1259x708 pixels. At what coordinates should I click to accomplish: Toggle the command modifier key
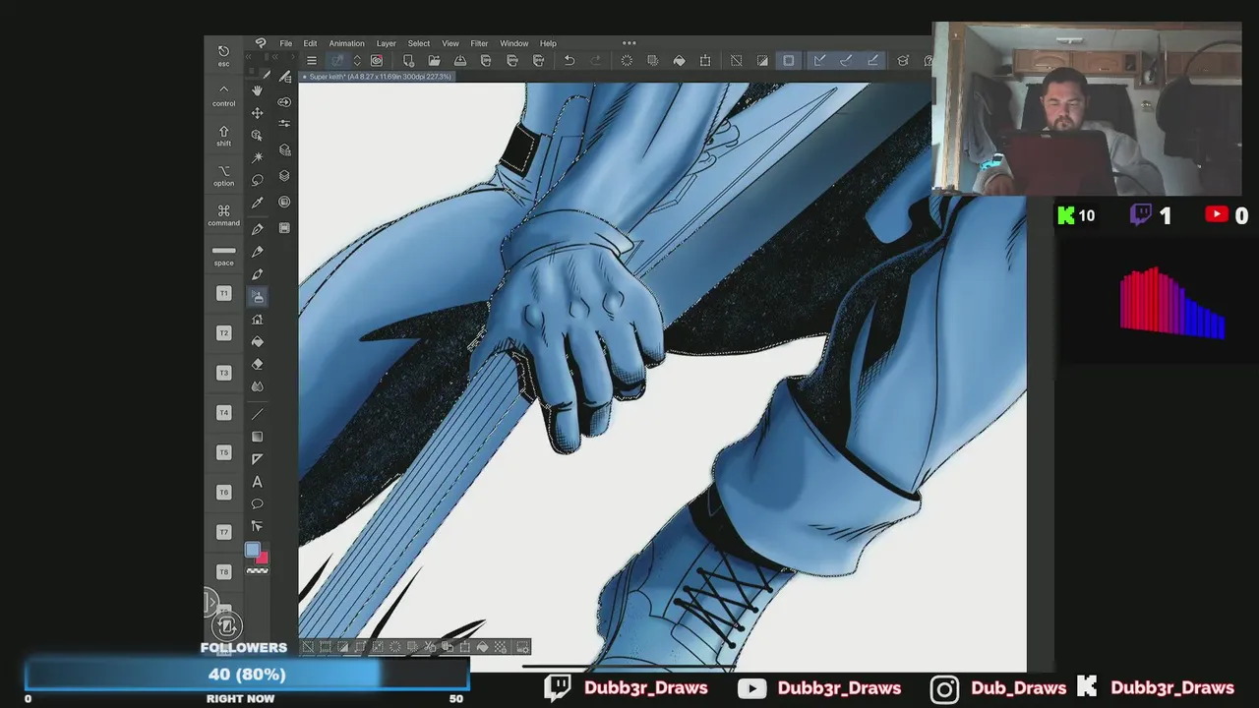pyautogui.click(x=223, y=215)
